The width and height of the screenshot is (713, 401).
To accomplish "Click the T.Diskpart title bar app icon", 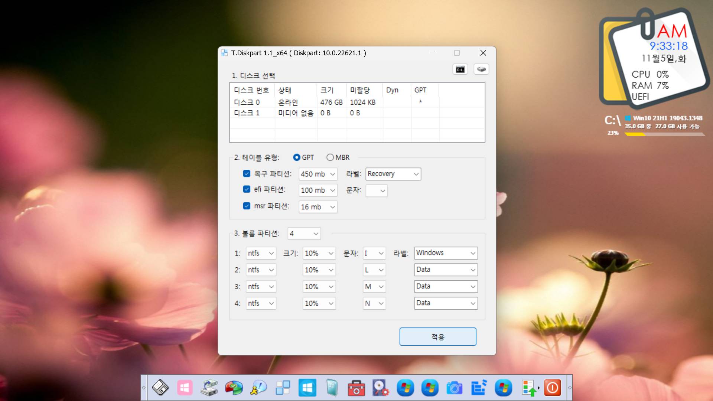I will (x=224, y=53).
